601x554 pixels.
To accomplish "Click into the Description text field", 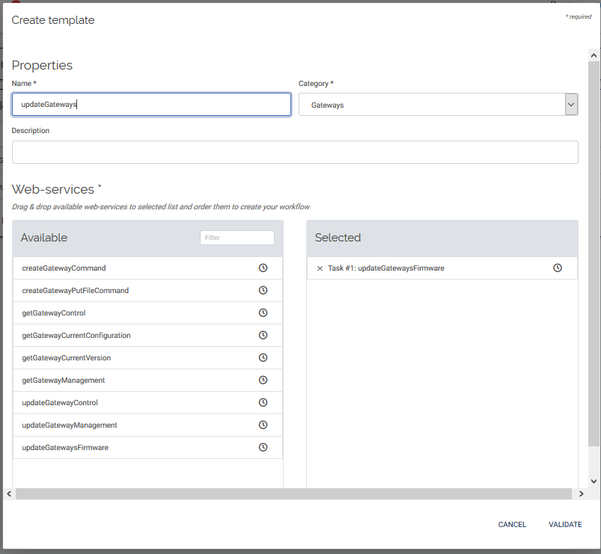I will [295, 152].
